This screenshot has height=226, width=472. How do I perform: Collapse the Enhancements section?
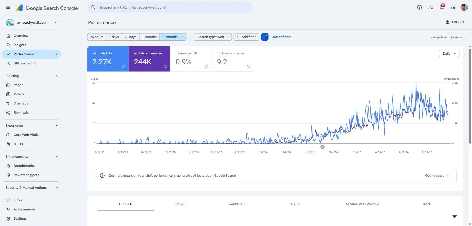(56, 157)
